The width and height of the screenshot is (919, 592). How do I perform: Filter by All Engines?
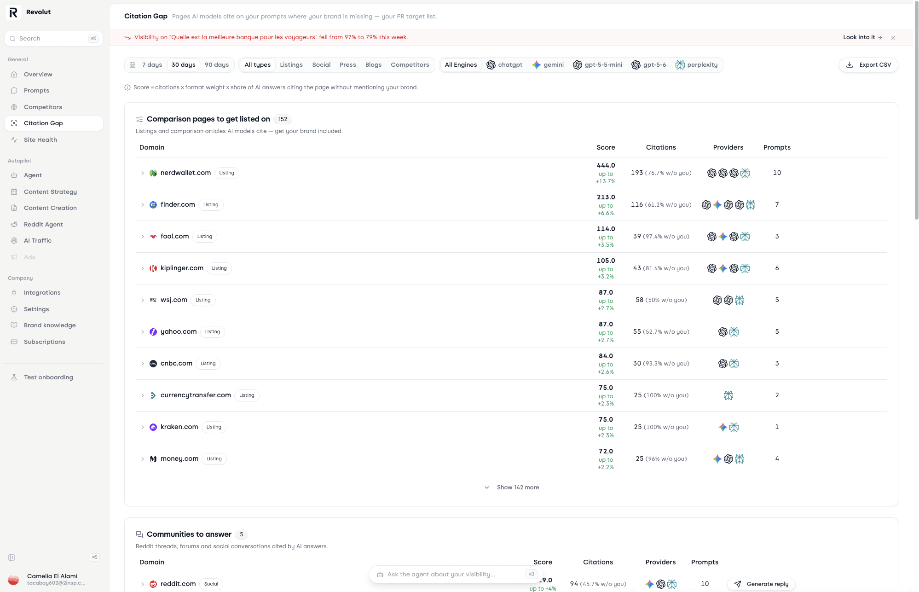point(461,65)
